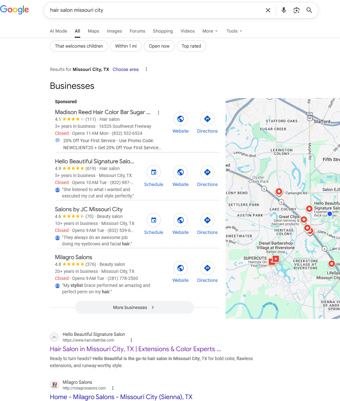Open the Tools dropdown menu
The width and height of the screenshot is (340, 401).
click(x=234, y=31)
